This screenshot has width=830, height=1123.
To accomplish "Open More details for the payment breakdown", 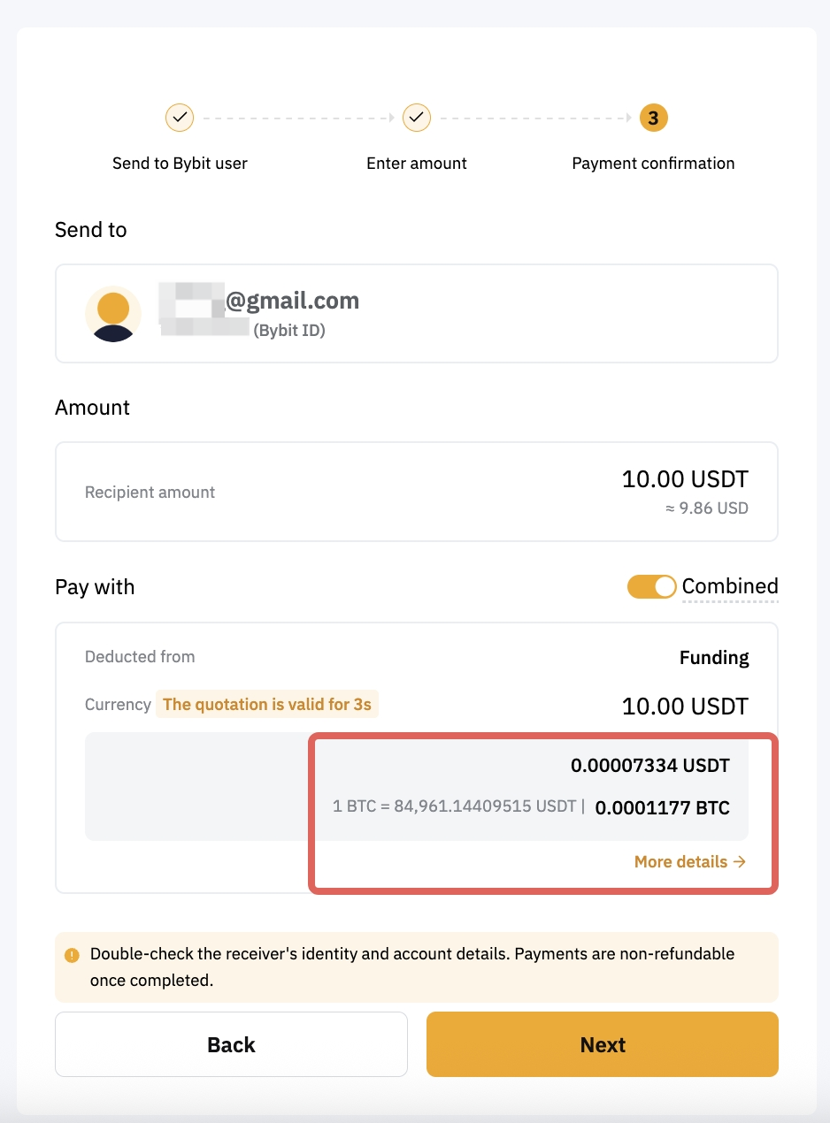I will click(690, 861).
